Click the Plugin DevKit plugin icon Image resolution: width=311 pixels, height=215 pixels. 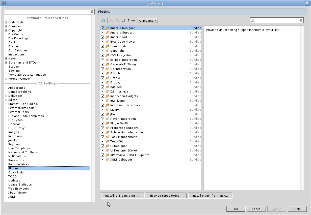(x=107, y=123)
